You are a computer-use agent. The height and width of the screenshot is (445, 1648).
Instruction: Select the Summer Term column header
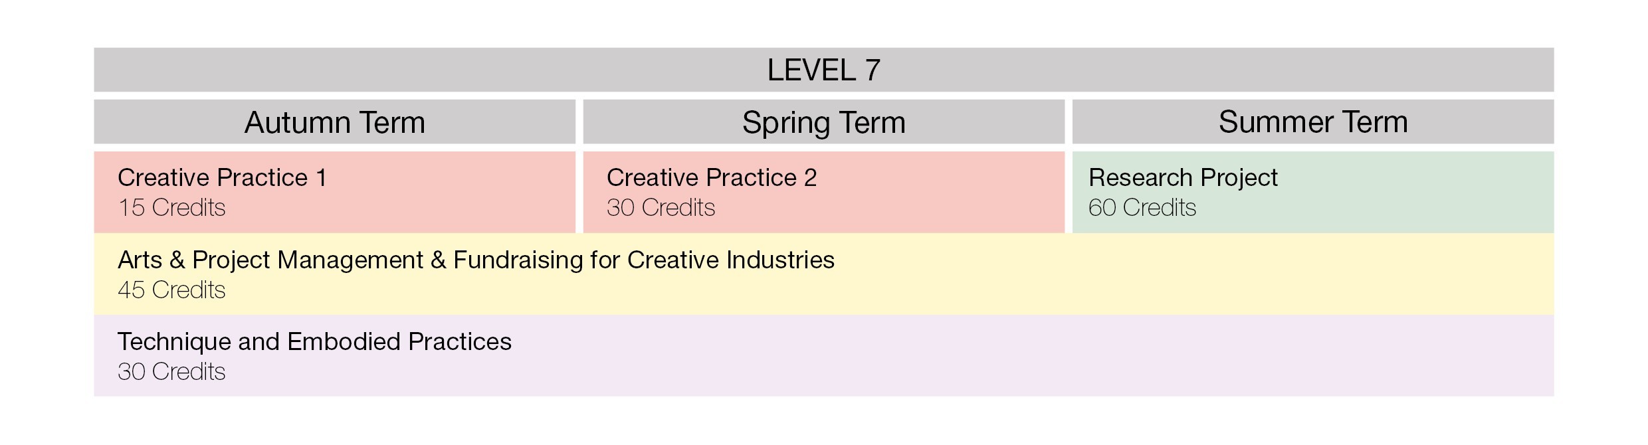click(1312, 122)
